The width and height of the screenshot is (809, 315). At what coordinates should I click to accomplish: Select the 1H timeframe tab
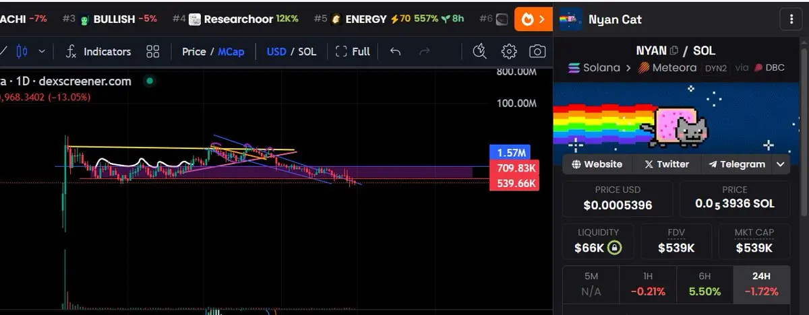click(648, 284)
